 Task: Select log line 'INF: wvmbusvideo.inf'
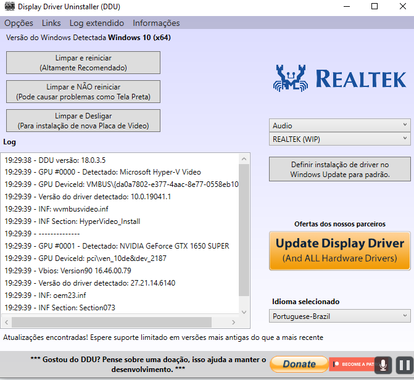(x=57, y=209)
